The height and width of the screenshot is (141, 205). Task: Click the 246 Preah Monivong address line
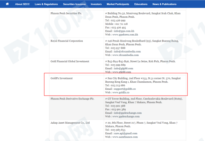click(142, 43)
